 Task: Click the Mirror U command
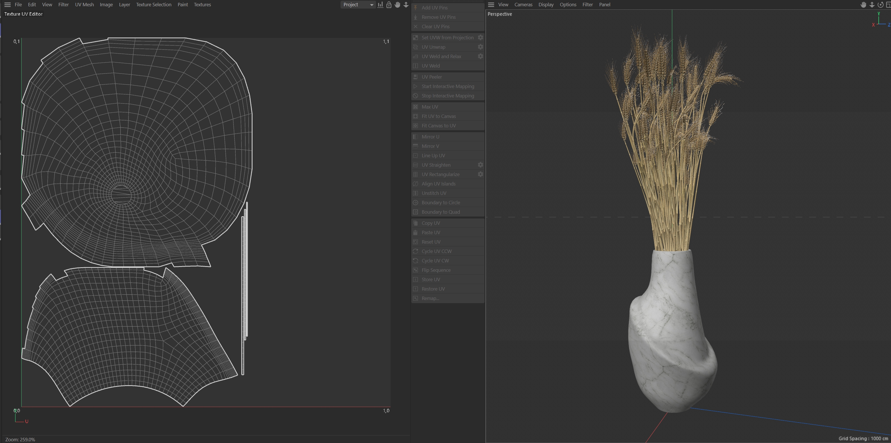click(x=430, y=137)
